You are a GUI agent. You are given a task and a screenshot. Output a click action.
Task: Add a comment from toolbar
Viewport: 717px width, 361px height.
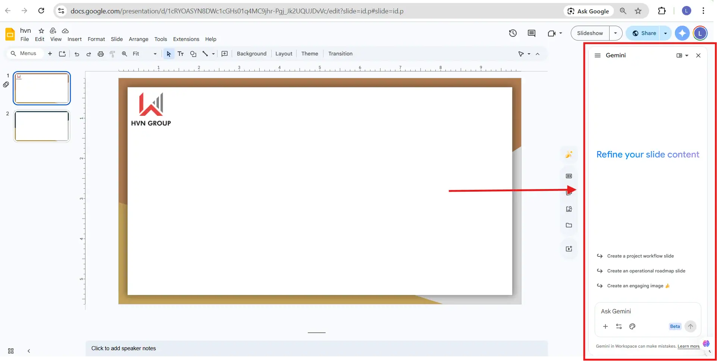[225, 54]
